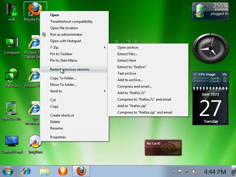
Task: Click the battery gadget showing 255% available
Action: click(x=210, y=11)
